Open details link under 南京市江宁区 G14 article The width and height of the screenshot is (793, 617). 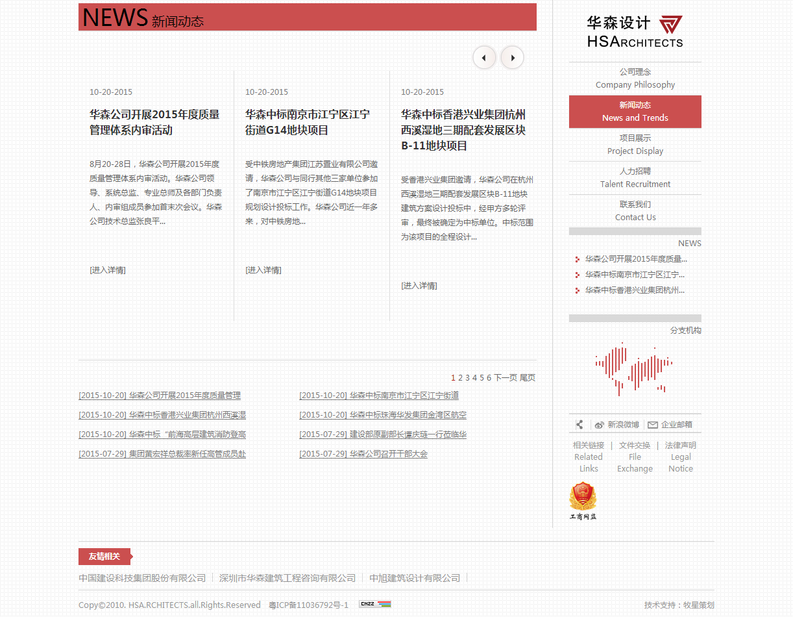coord(263,270)
